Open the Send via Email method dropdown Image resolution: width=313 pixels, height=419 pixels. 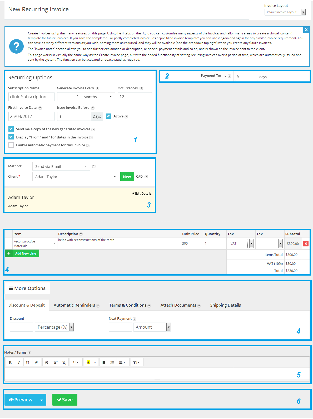click(x=61, y=166)
